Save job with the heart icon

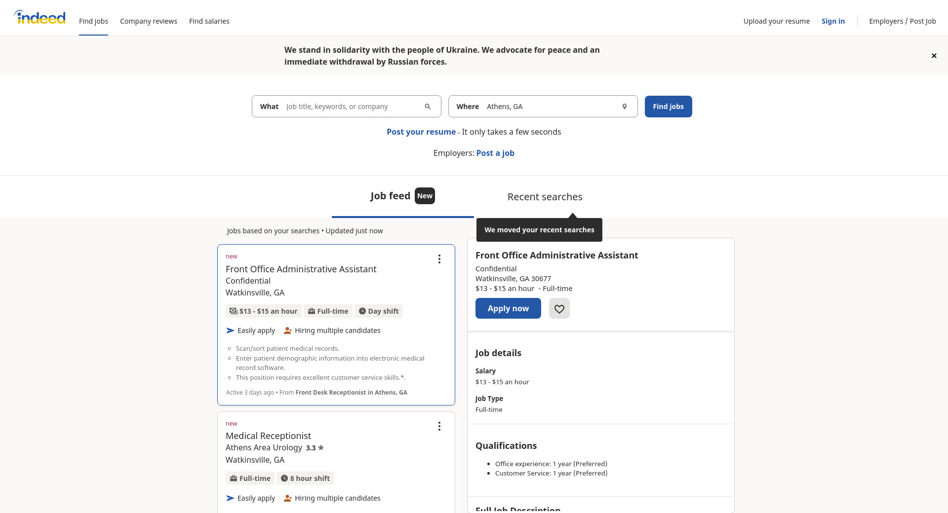coord(559,309)
